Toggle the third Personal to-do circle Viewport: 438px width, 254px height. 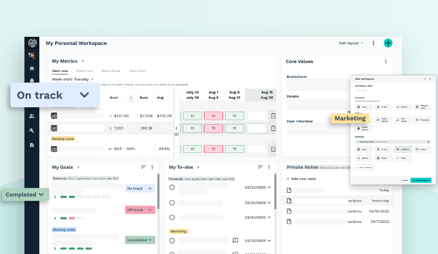tap(172, 217)
